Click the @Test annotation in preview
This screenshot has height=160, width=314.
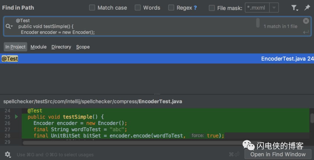click(x=35, y=111)
